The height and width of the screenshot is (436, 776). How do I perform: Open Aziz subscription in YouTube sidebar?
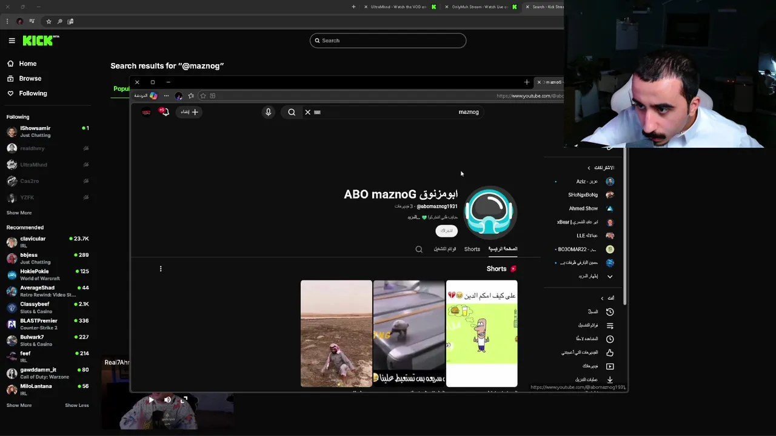pyautogui.click(x=586, y=182)
